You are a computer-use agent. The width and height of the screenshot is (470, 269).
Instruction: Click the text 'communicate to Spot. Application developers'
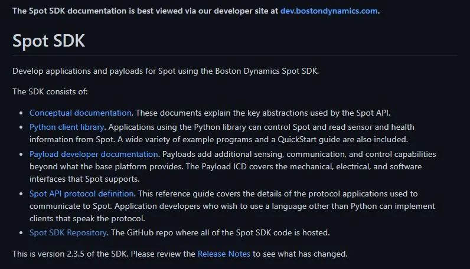(x=115, y=206)
